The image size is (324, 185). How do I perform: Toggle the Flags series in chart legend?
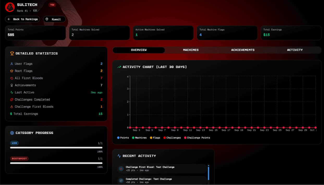tap(155, 138)
